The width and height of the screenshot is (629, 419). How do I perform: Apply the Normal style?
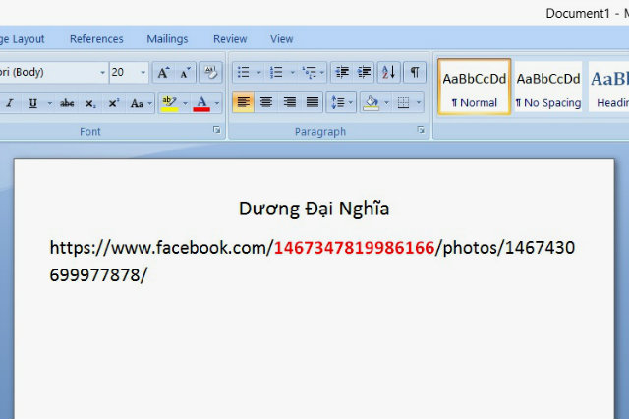[x=474, y=87]
